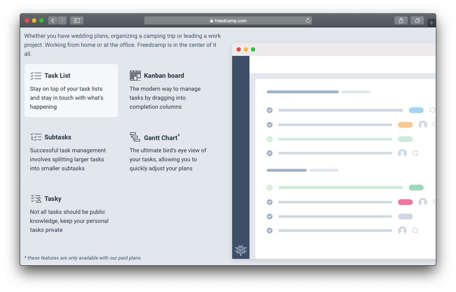Click the Freedcamp logo in the preview sidebar

(241, 250)
